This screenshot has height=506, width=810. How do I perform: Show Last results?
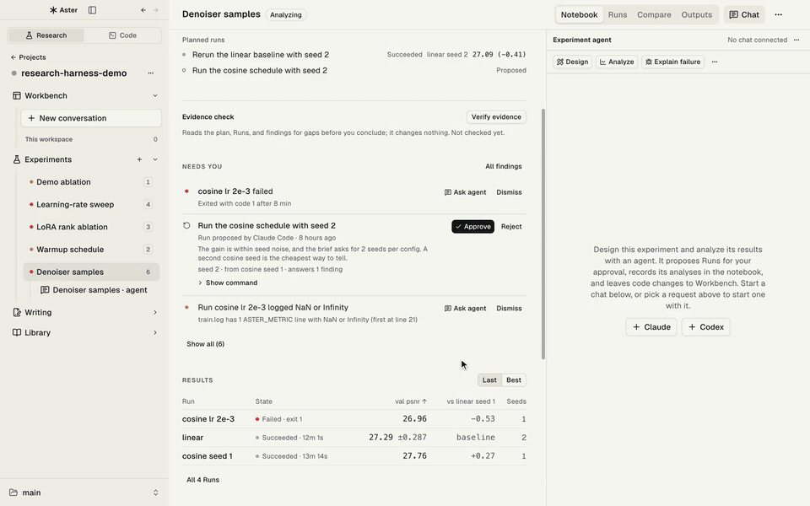(x=489, y=380)
